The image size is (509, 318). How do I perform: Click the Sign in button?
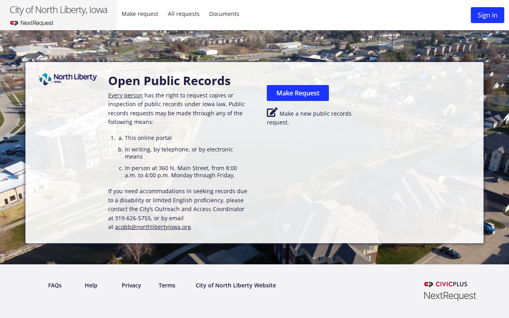pyautogui.click(x=488, y=15)
